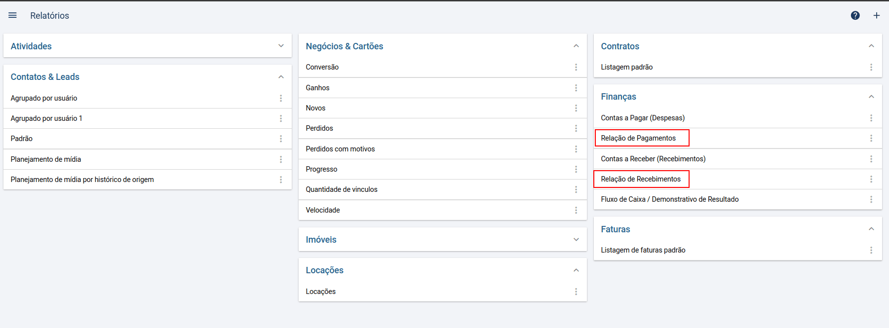This screenshot has height=328, width=889.
Task: Click the help question mark icon
Action: (x=855, y=15)
